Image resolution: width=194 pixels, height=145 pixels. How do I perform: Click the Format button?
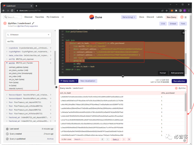(x=163, y=73)
